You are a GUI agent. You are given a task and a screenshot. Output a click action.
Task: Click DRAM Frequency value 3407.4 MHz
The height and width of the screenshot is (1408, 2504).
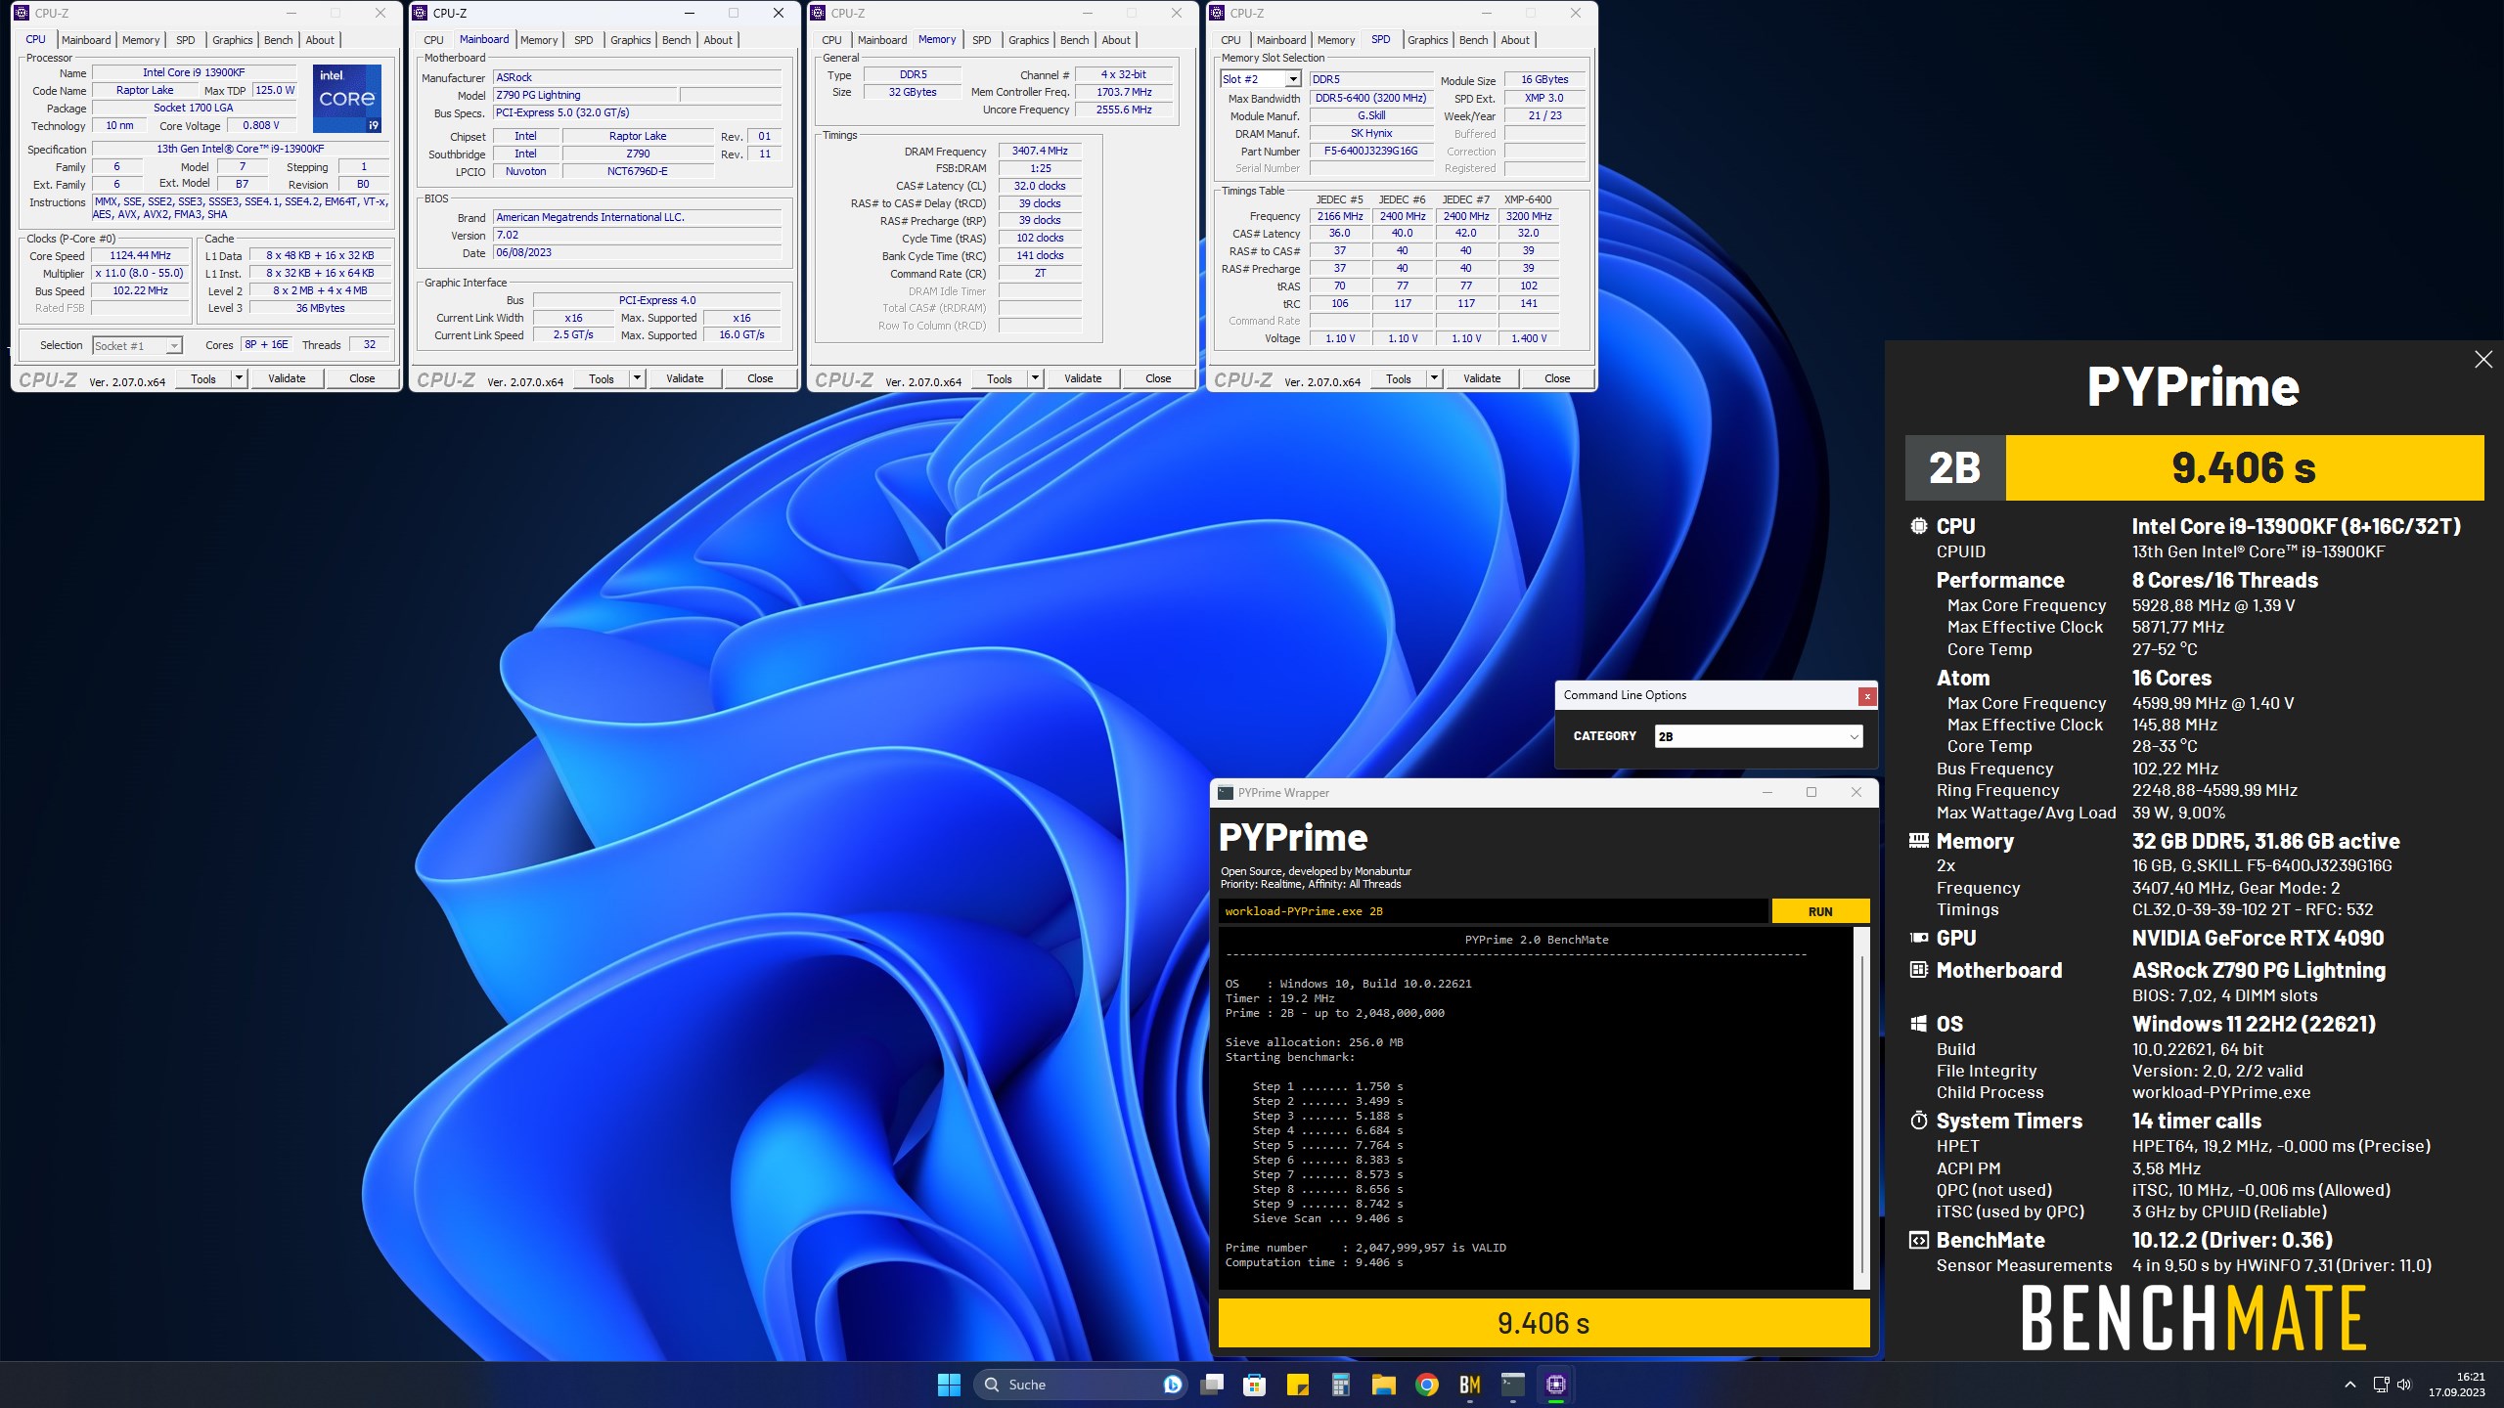1039,151
